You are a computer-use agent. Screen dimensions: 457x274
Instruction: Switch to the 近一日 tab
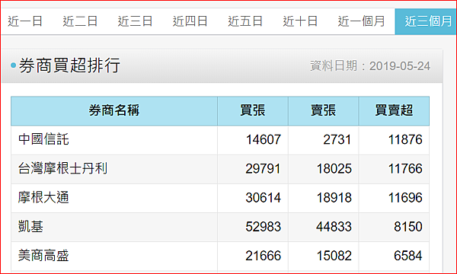click(x=25, y=21)
